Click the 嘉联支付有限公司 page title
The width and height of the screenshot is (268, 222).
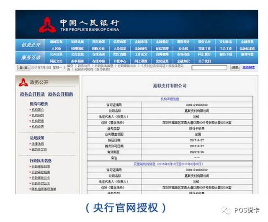coord(170,86)
